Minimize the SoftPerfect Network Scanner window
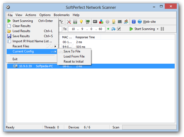 (154, 7)
